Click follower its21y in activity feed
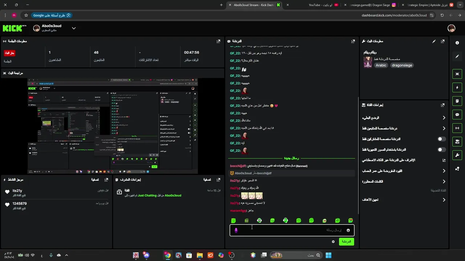Viewport: 465px width, 261px height. 17,191
